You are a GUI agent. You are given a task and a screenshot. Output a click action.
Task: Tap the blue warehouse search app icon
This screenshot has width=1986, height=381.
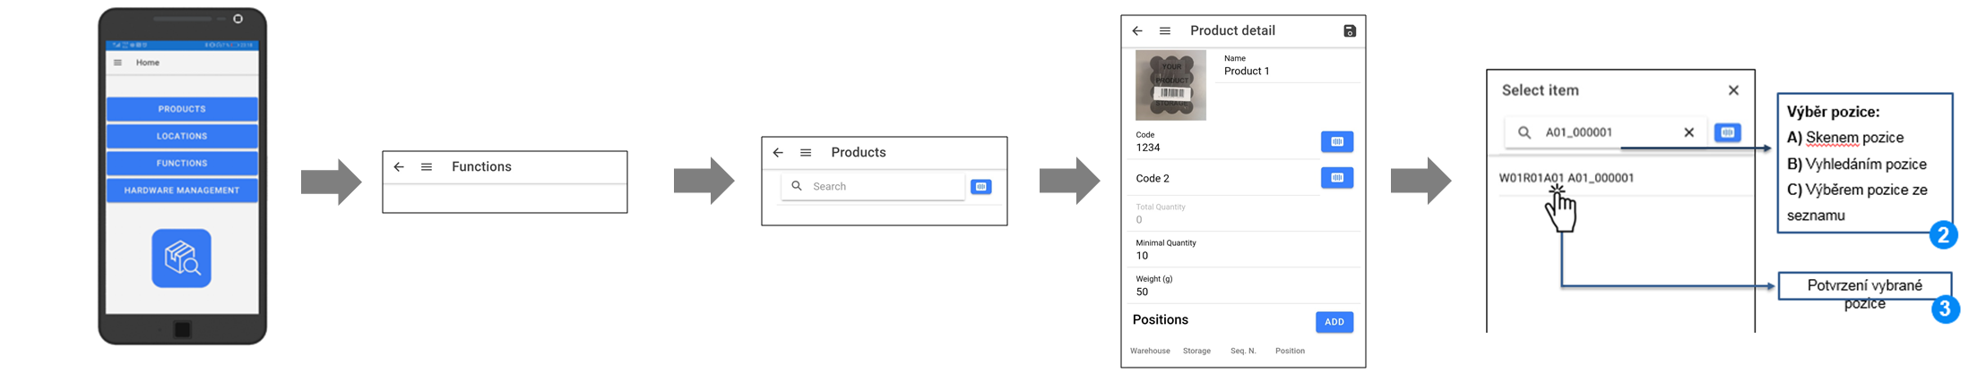182,258
